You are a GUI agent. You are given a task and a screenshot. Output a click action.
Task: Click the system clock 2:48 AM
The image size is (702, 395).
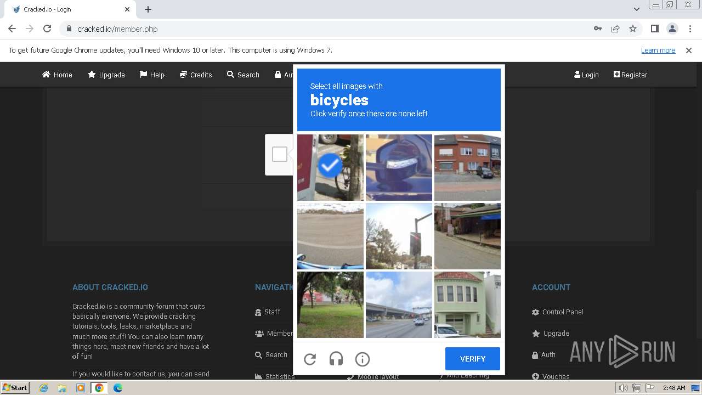point(674,388)
